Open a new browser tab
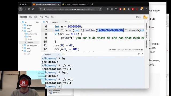171x96 pixels. [x=92, y=4]
